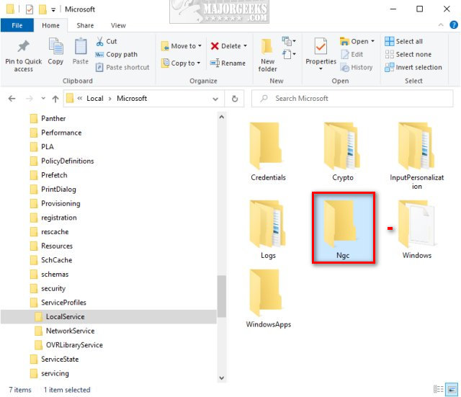Click the Cut scissors icon
Screen dimensions: 461x397
click(x=100, y=41)
